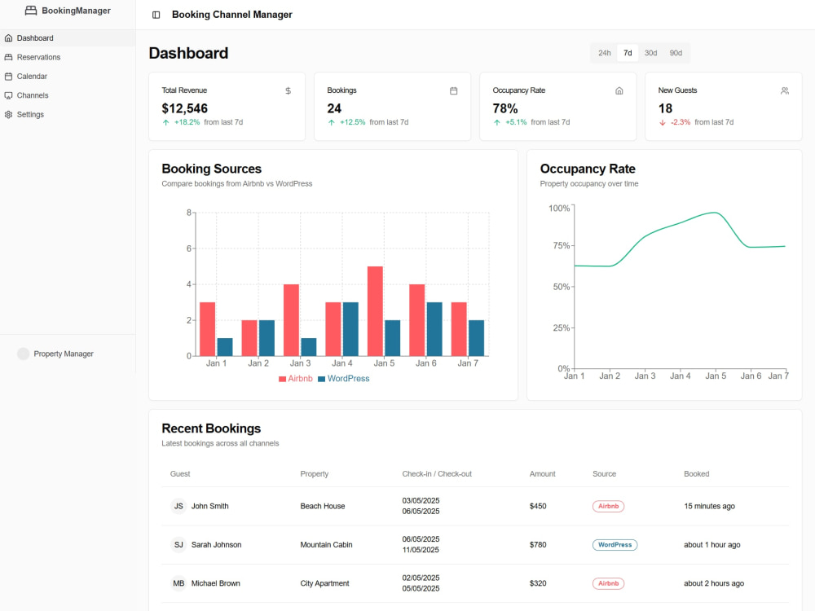Screen dimensions: 815x611
Task: Click the Channels monitor icon in sidebar
Action: point(8,95)
